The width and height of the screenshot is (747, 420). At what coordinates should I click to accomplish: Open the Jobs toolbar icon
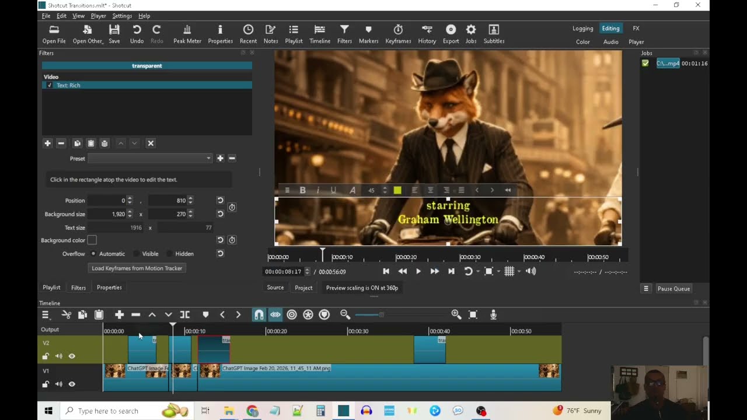pyautogui.click(x=471, y=34)
